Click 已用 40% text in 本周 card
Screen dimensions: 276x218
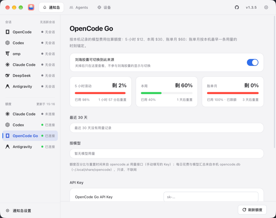(x=148, y=100)
